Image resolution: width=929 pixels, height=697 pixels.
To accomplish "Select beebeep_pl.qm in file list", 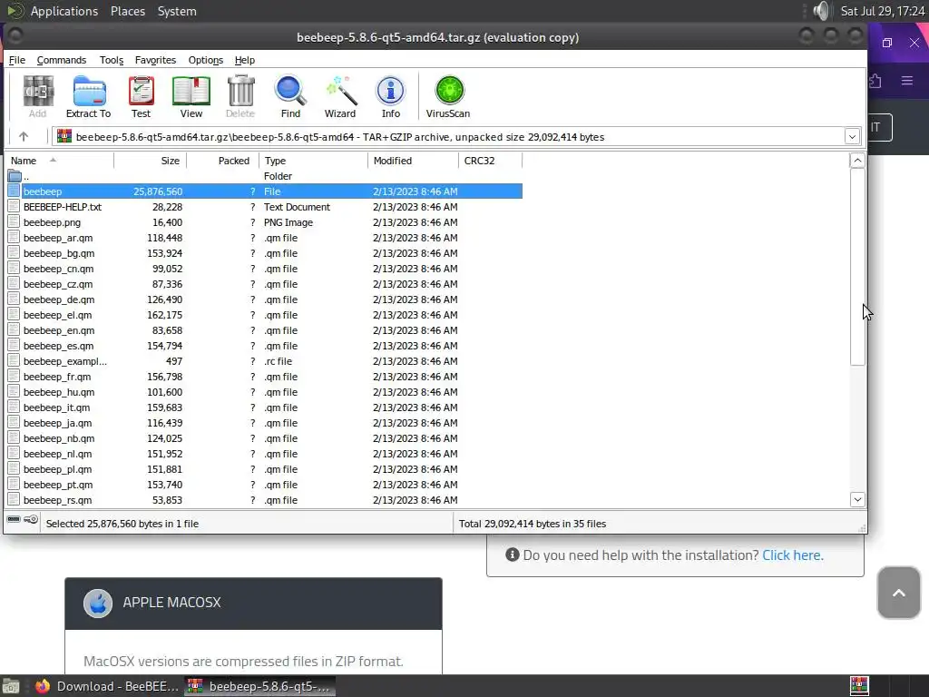I will click(265, 469).
